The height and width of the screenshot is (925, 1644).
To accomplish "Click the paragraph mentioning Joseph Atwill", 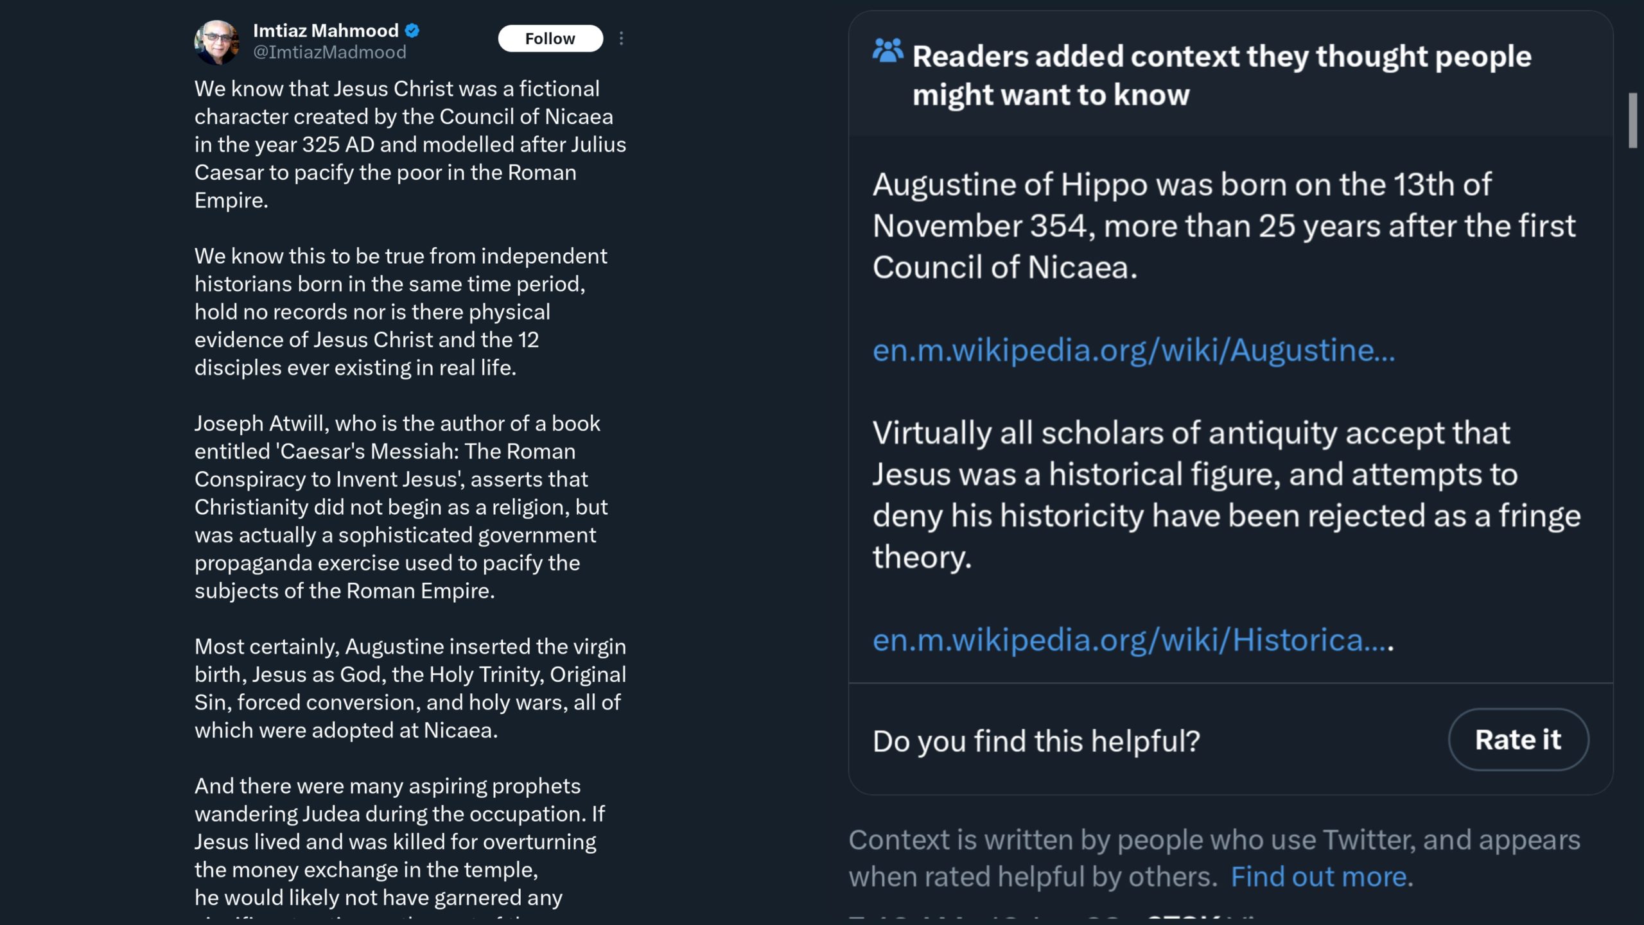I will (x=401, y=507).
